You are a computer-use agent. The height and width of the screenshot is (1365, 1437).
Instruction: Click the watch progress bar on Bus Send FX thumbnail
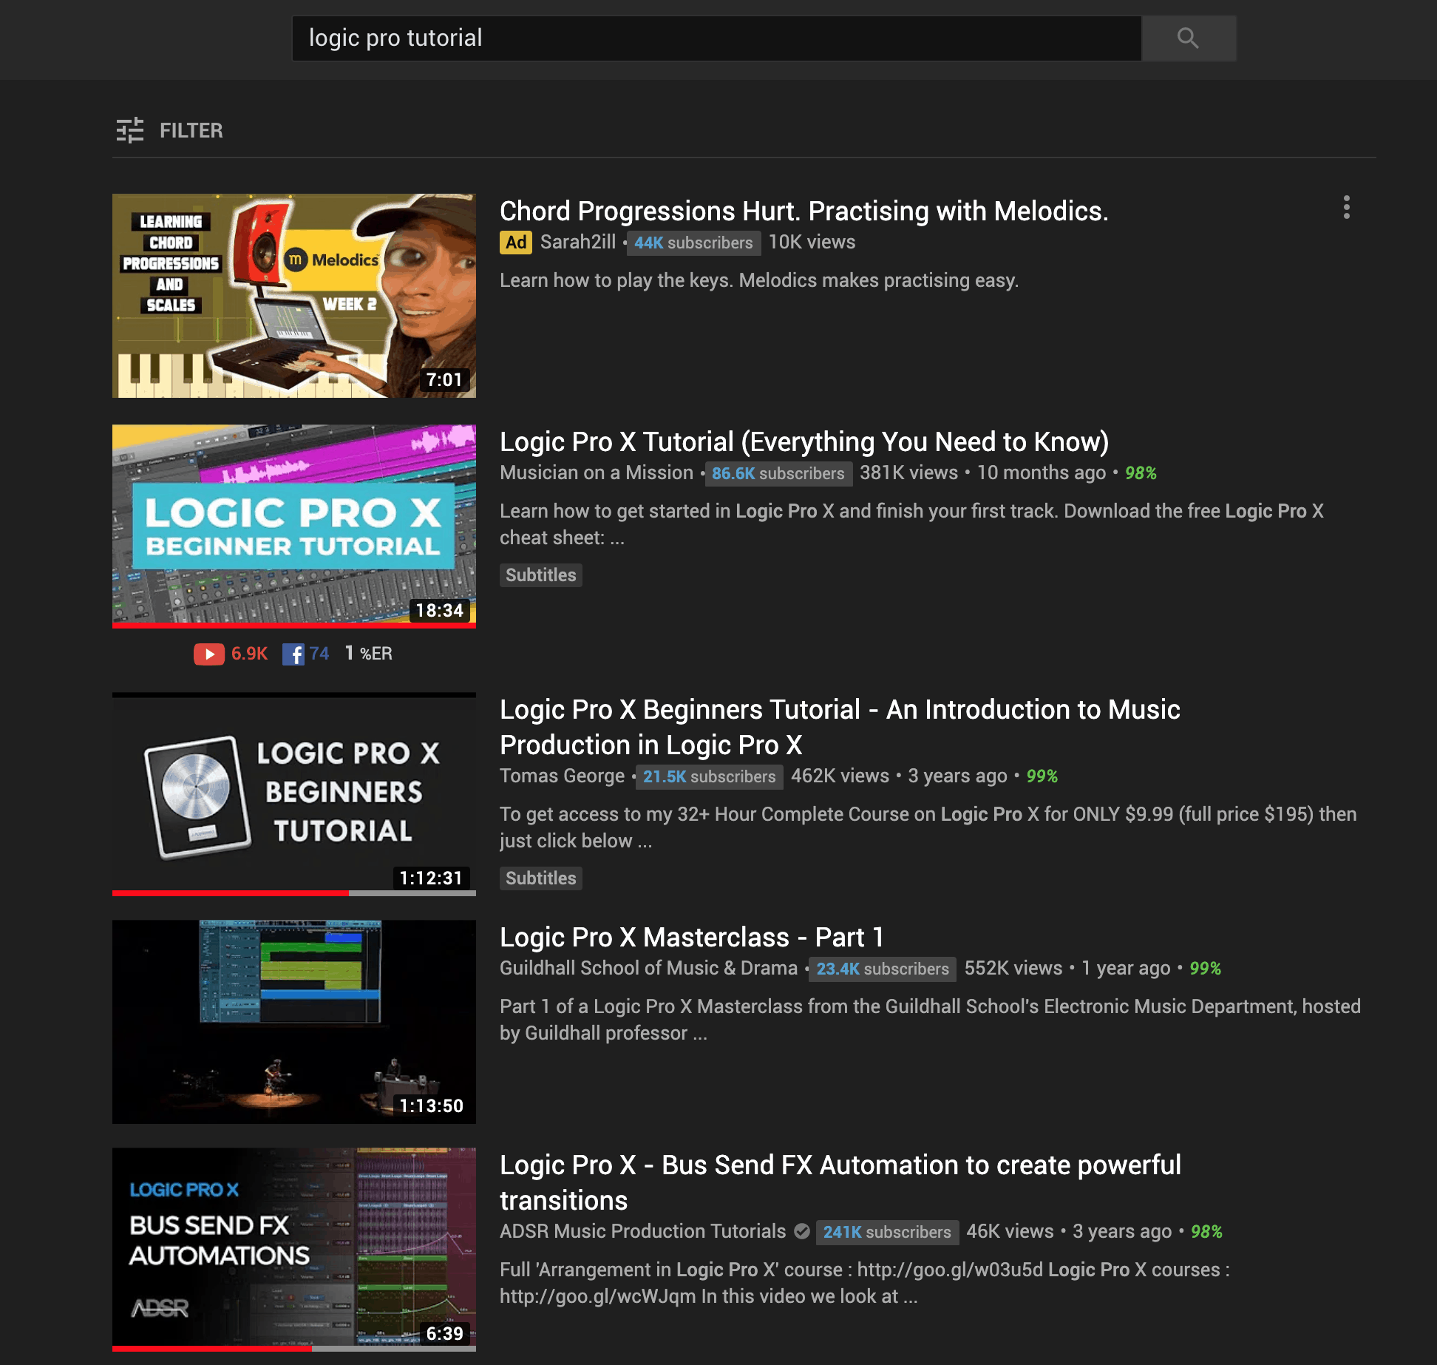pyautogui.click(x=294, y=1349)
